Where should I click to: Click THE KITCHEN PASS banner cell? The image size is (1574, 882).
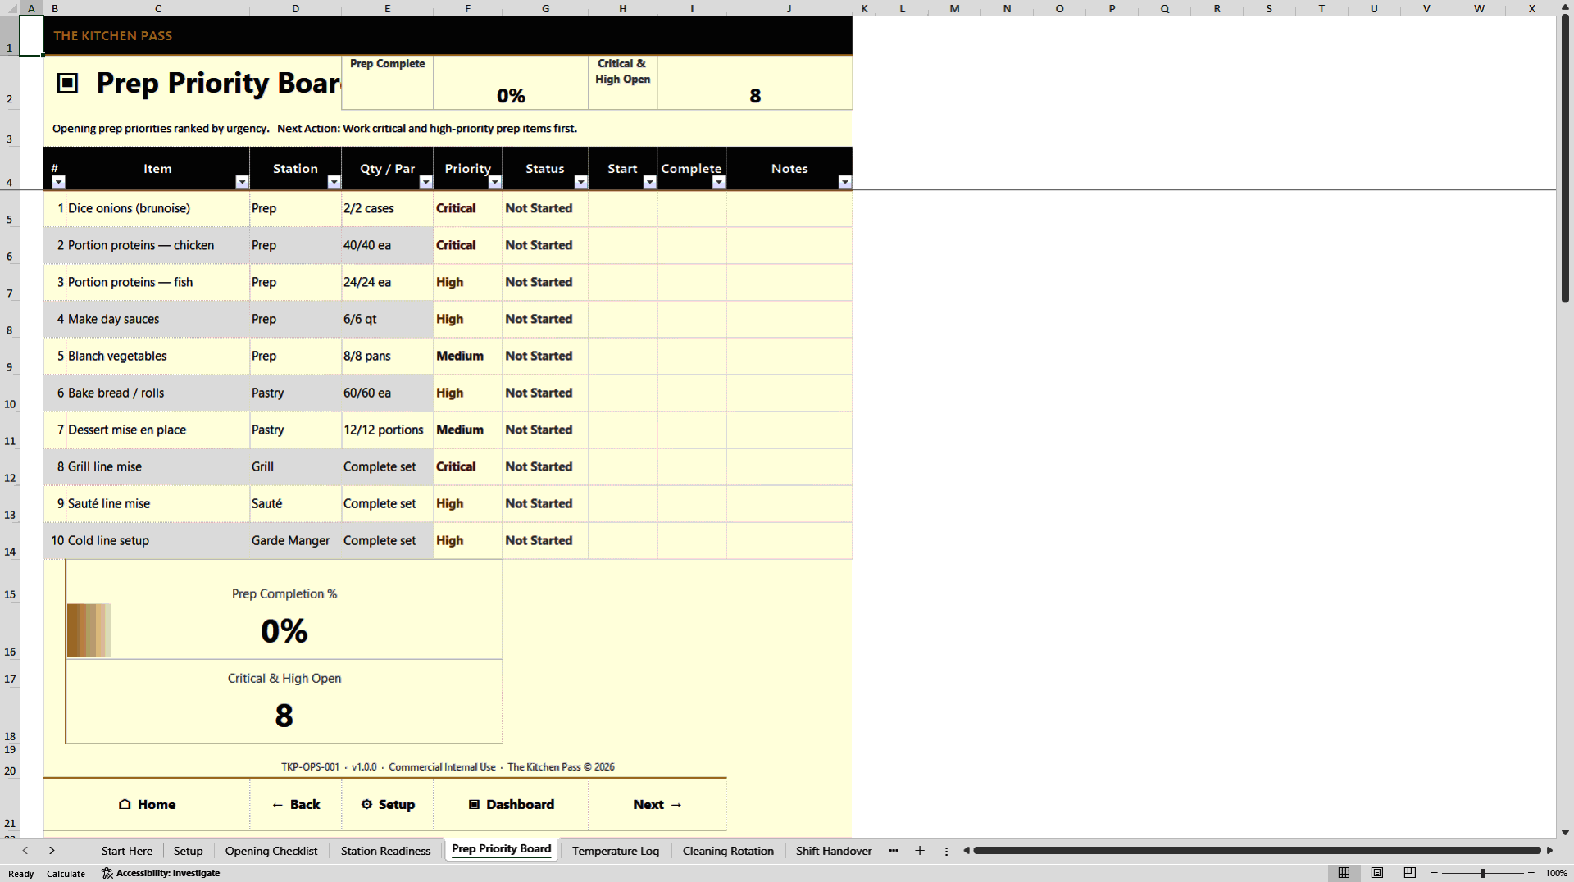point(448,36)
